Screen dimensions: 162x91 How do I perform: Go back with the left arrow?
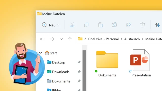(42, 39)
